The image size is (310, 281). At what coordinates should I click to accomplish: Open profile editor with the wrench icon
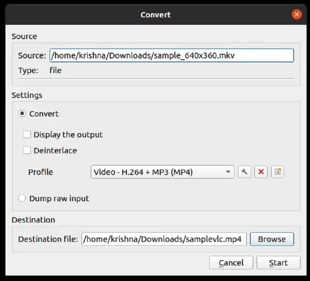[x=245, y=172]
